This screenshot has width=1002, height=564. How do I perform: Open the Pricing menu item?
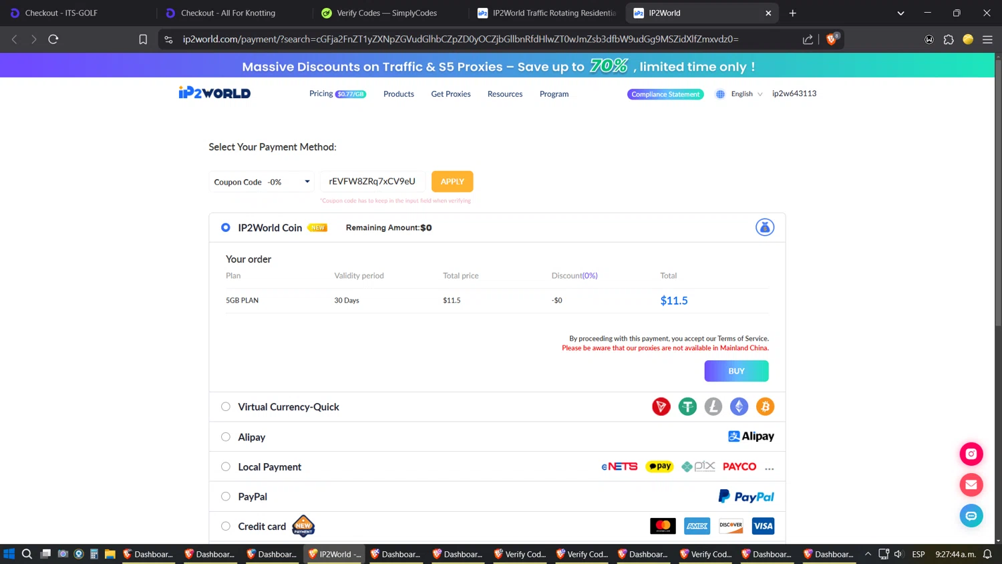pos(337,94)
